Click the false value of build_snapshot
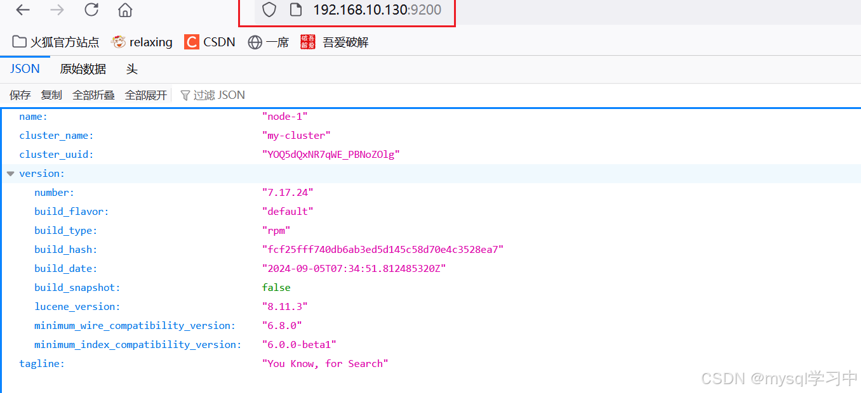The width and height of the screenshot is (861, 393). click(276, 288)
